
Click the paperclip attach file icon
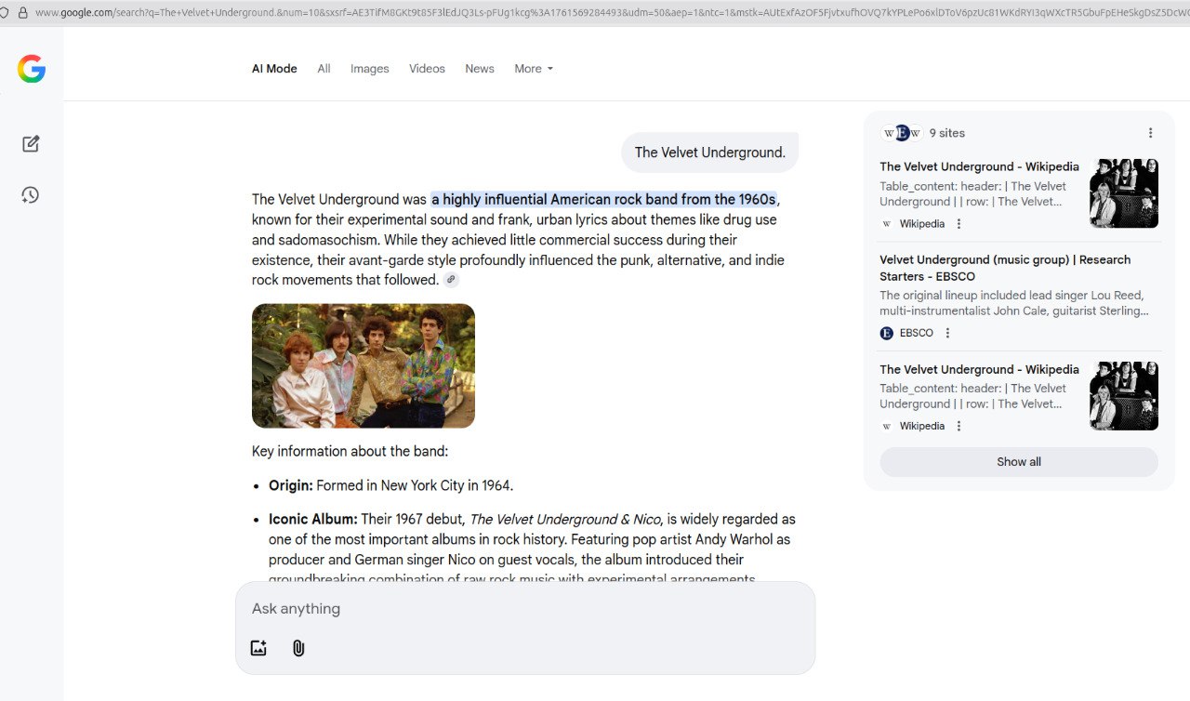pyautogui.click(x=298, y=648)
